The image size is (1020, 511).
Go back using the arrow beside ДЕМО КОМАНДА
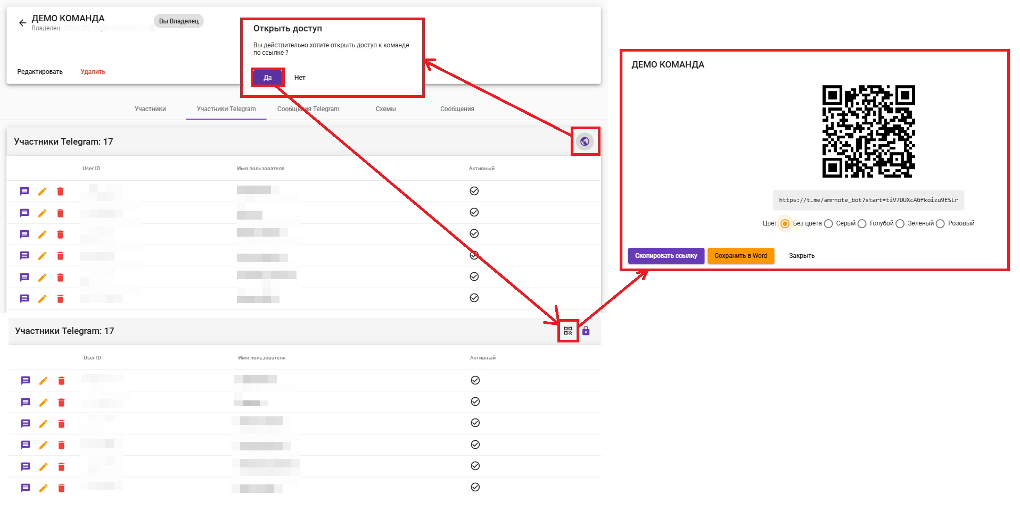22,23
